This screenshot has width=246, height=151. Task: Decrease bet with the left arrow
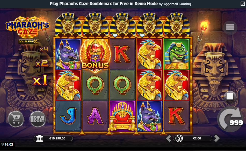pos(169,138)
